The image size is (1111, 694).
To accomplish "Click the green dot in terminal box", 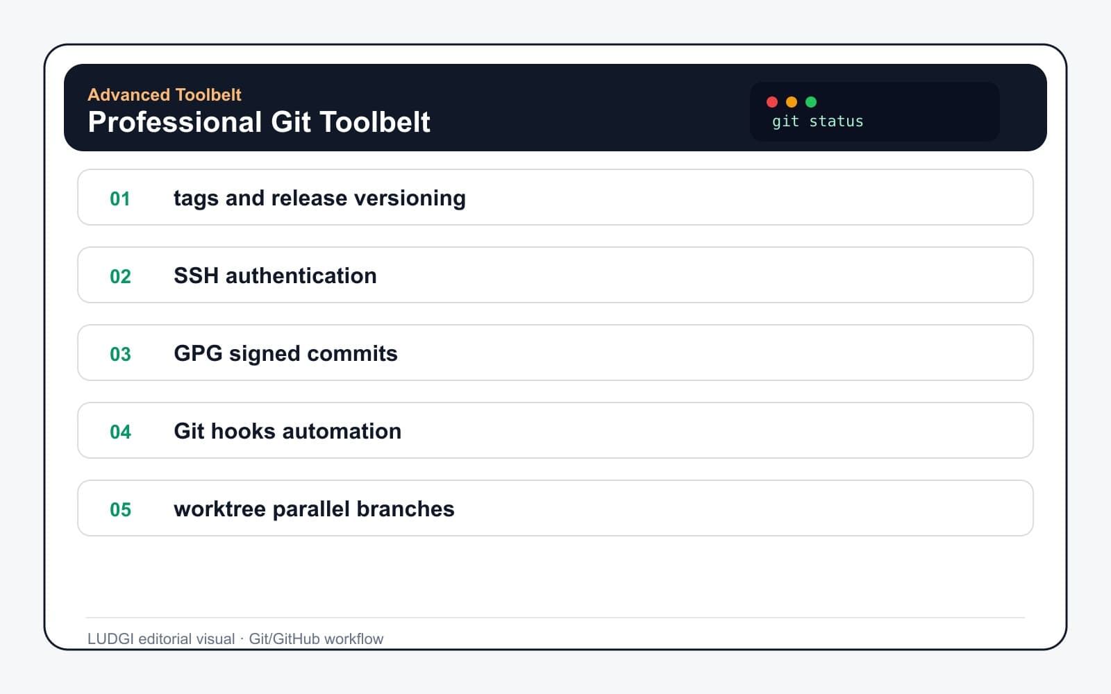I will pos(811,102).
